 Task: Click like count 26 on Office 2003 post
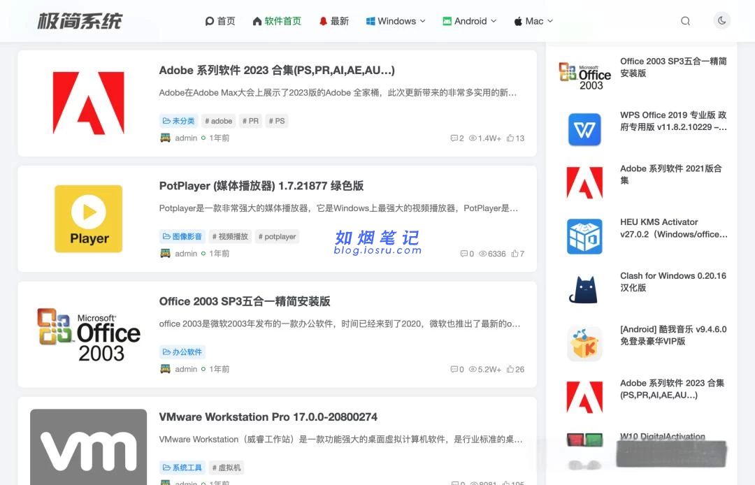point(515,369)
